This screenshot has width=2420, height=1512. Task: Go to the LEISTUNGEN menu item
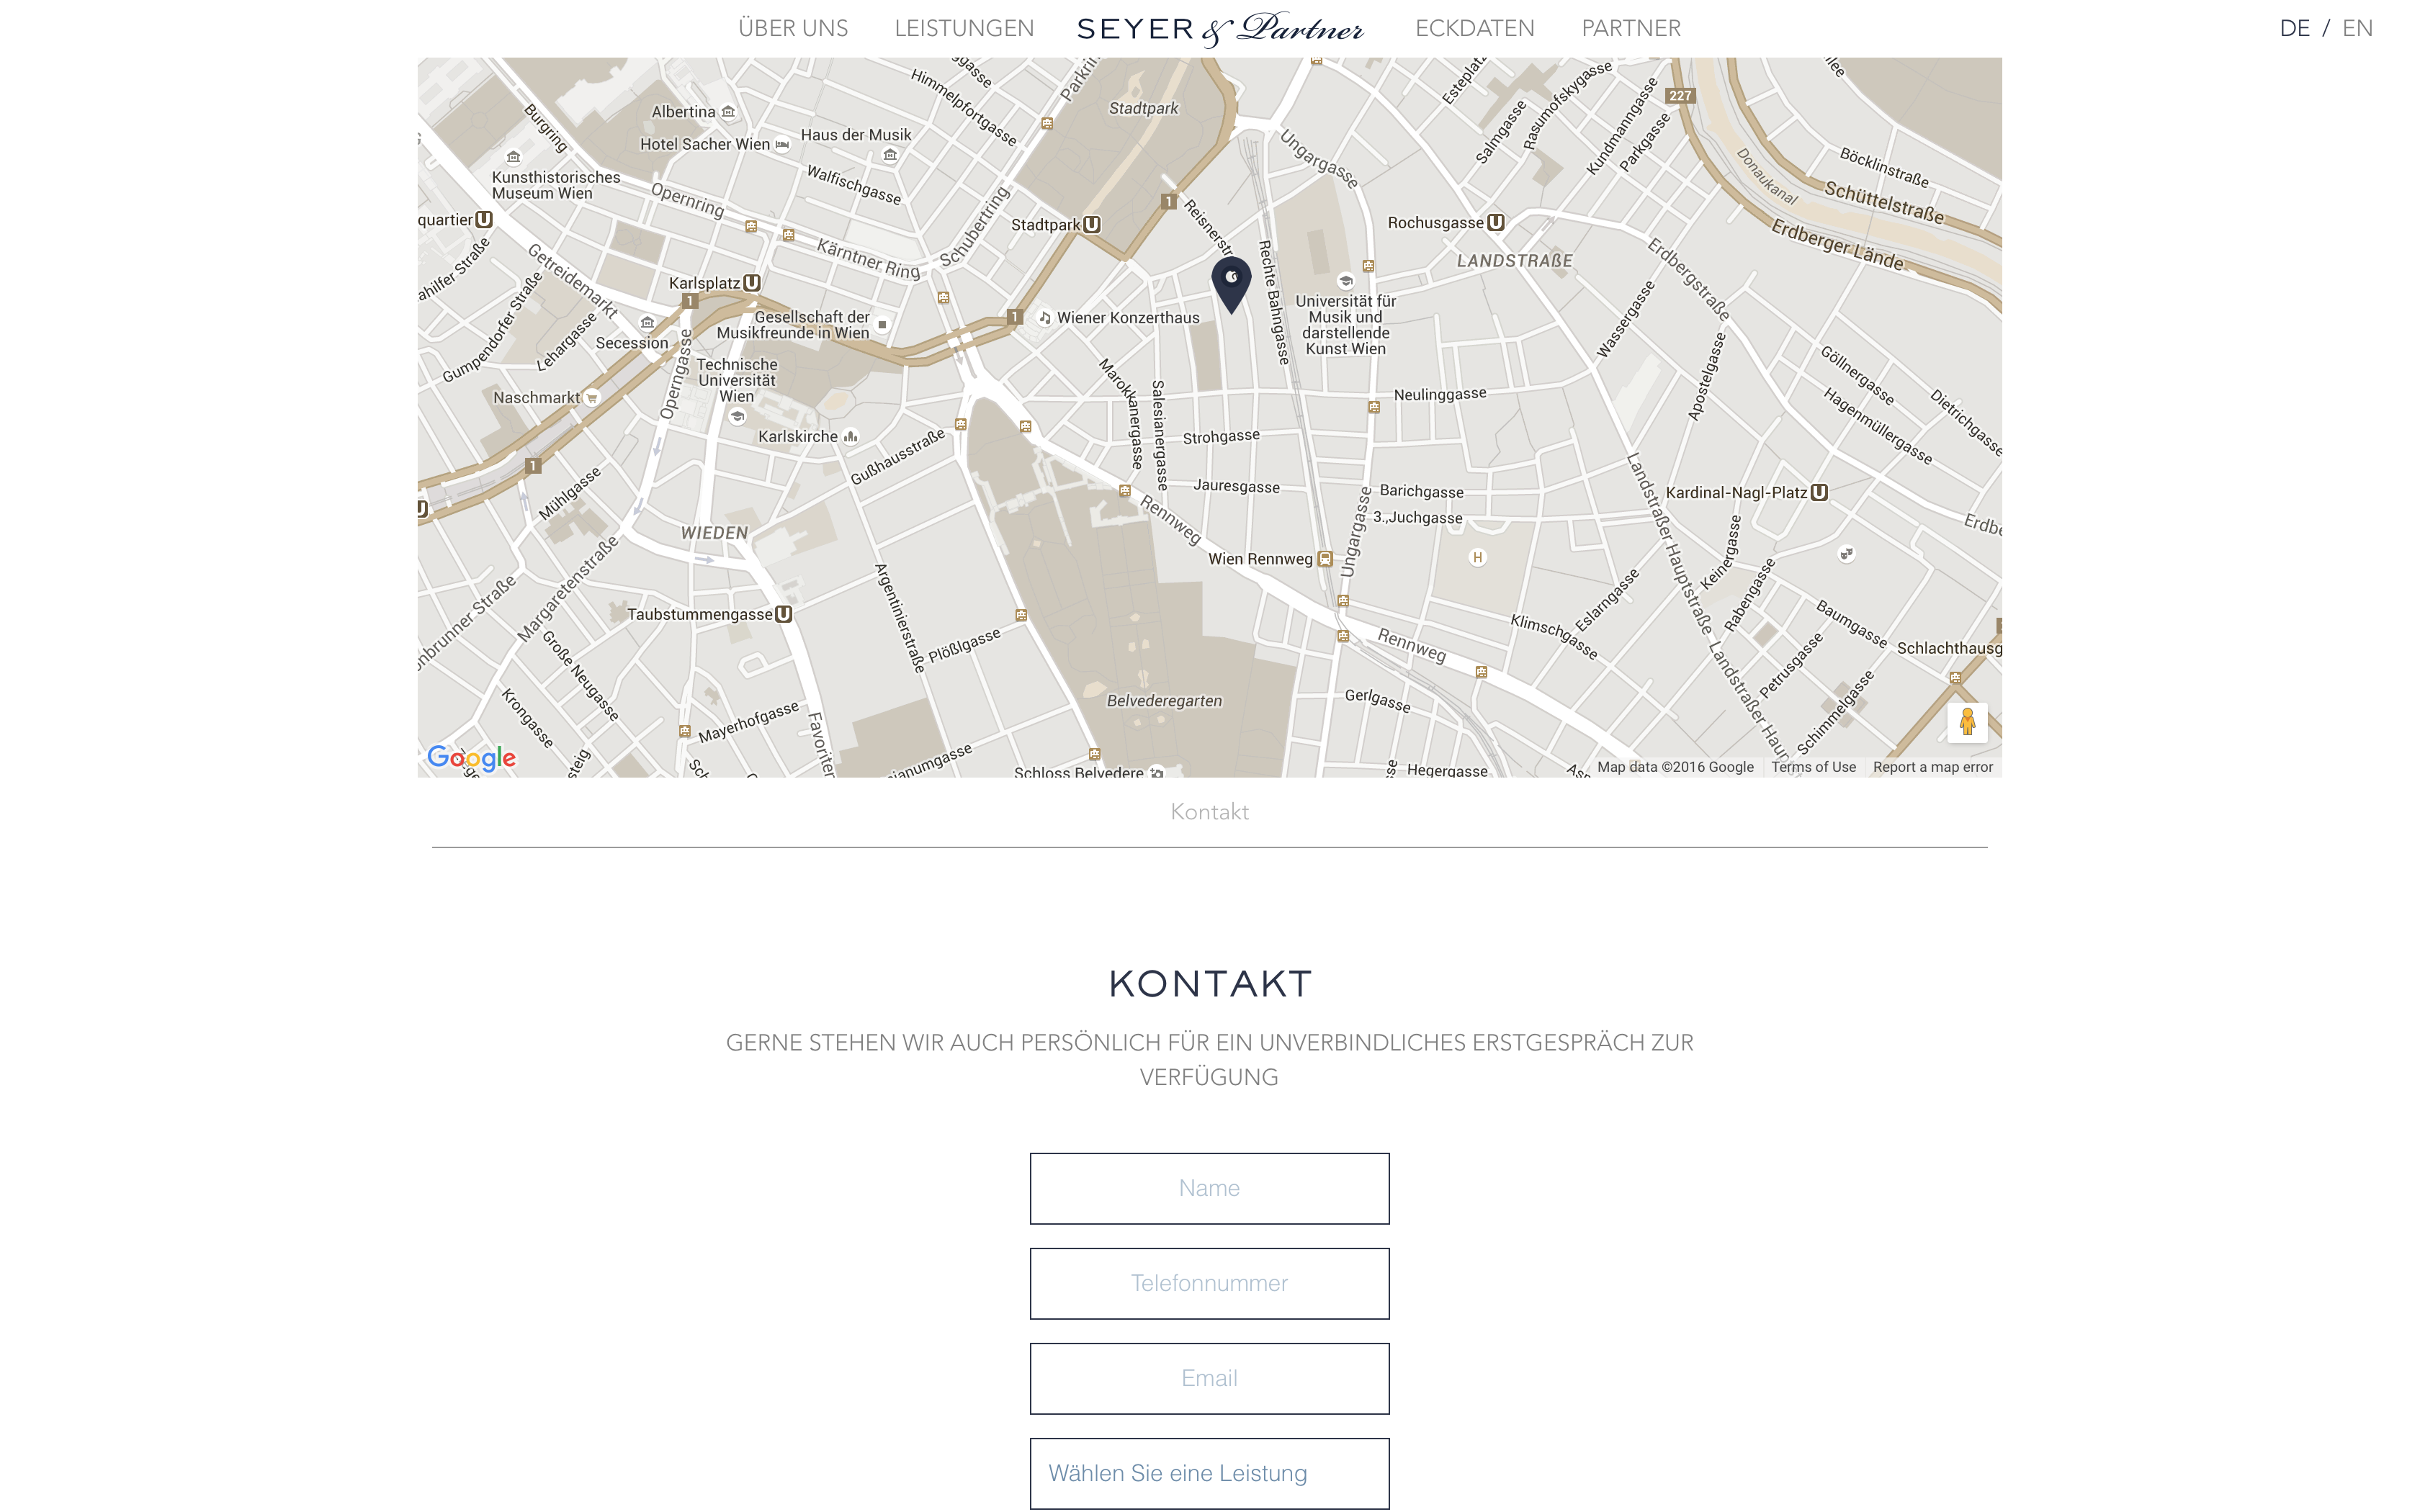click(x=964, y=28)
